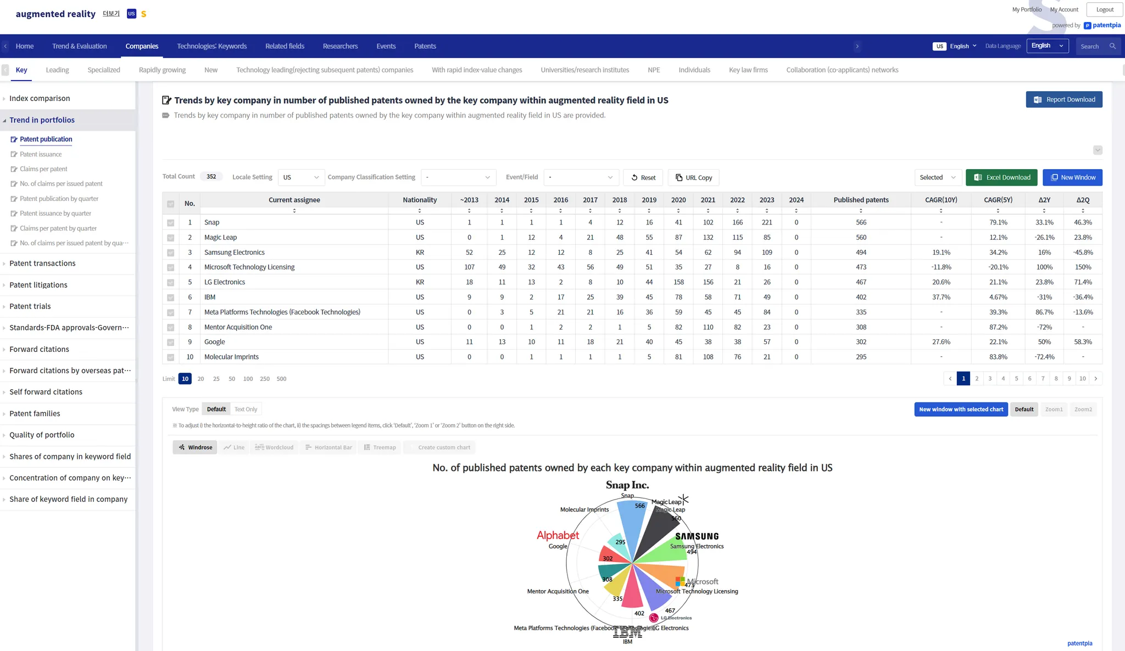Click the search magnifier icon in navbar
This screenshot has height=651, width=1125.
tap(1112, 46)
